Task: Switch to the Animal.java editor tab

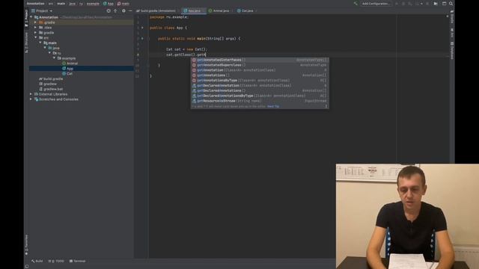Action: point(219,10)
